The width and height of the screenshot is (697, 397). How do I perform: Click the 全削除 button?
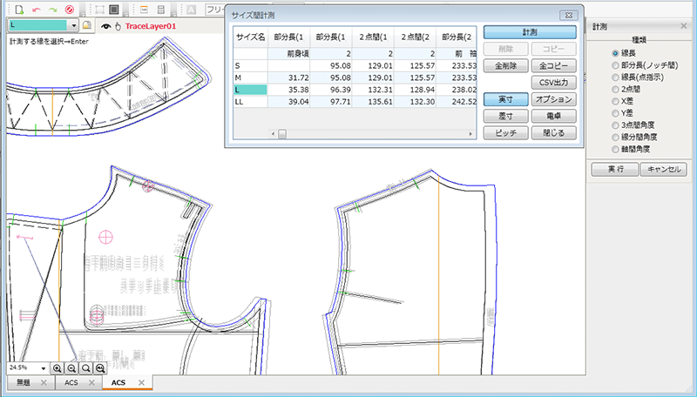coord(506,65)
